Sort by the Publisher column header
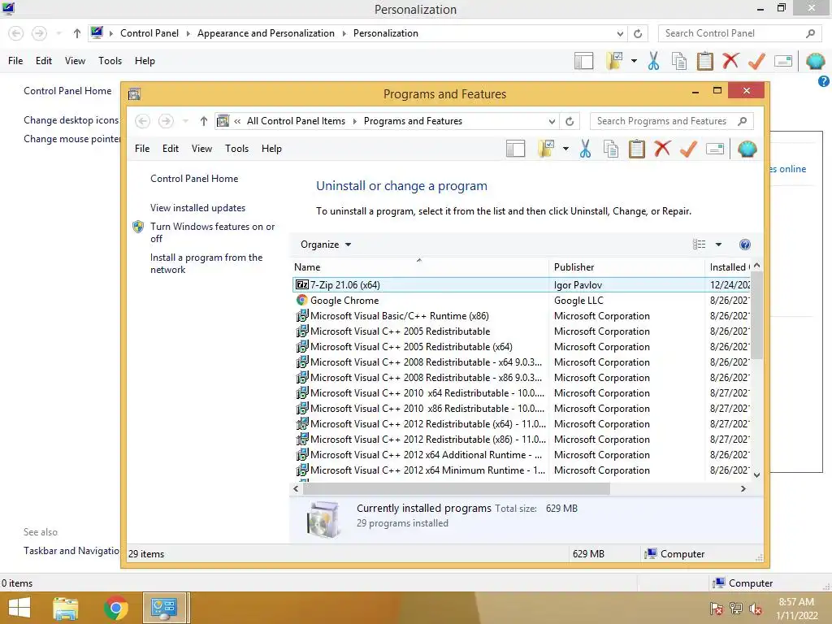The image size is (832, 624). tap(626, 266)
